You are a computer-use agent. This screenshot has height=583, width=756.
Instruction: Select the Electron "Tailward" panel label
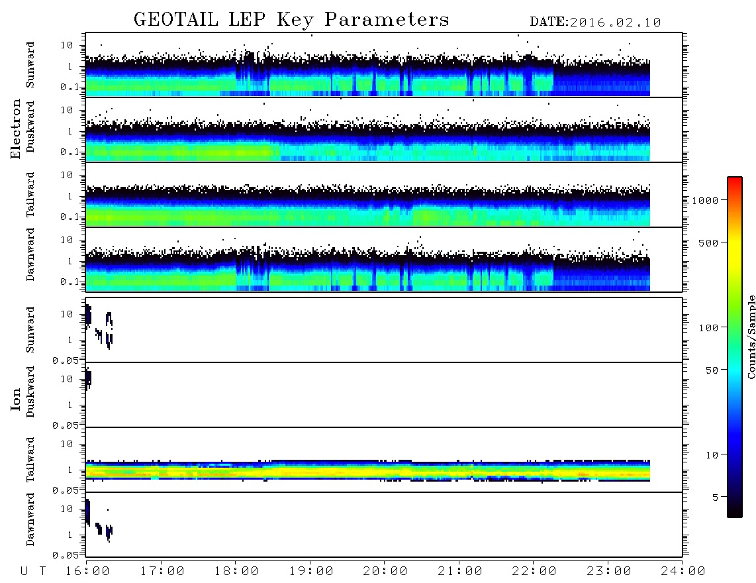[30, 195]
